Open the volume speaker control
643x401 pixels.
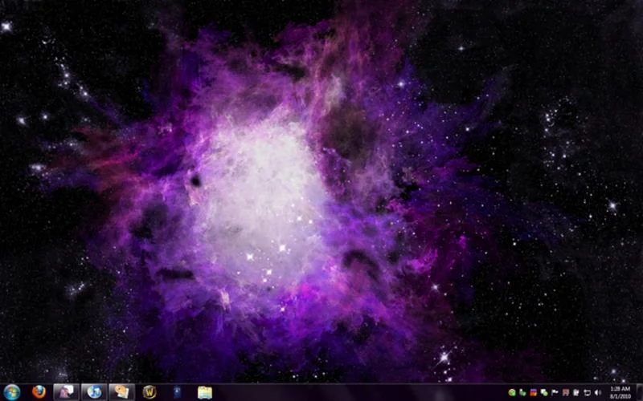(x=597, y=392)
